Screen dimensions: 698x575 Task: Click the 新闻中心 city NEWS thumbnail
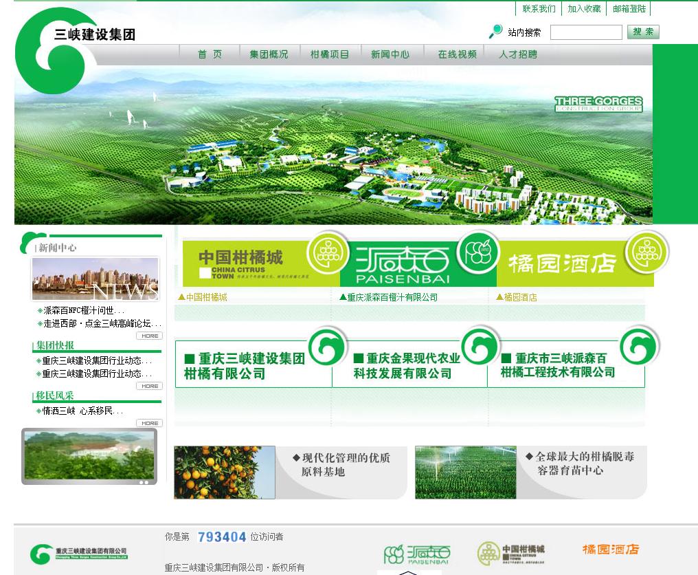click(95, 279)
